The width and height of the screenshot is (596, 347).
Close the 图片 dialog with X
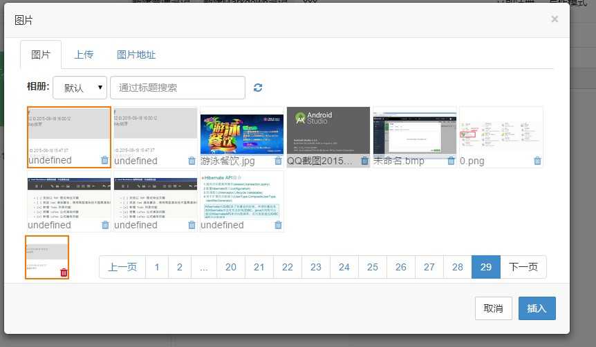pos(555,19)
